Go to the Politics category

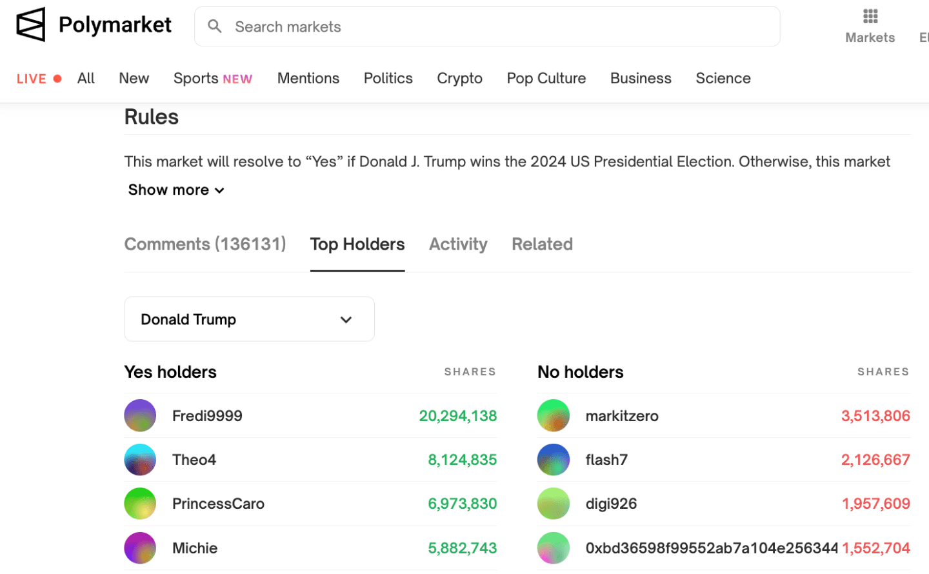388,79
